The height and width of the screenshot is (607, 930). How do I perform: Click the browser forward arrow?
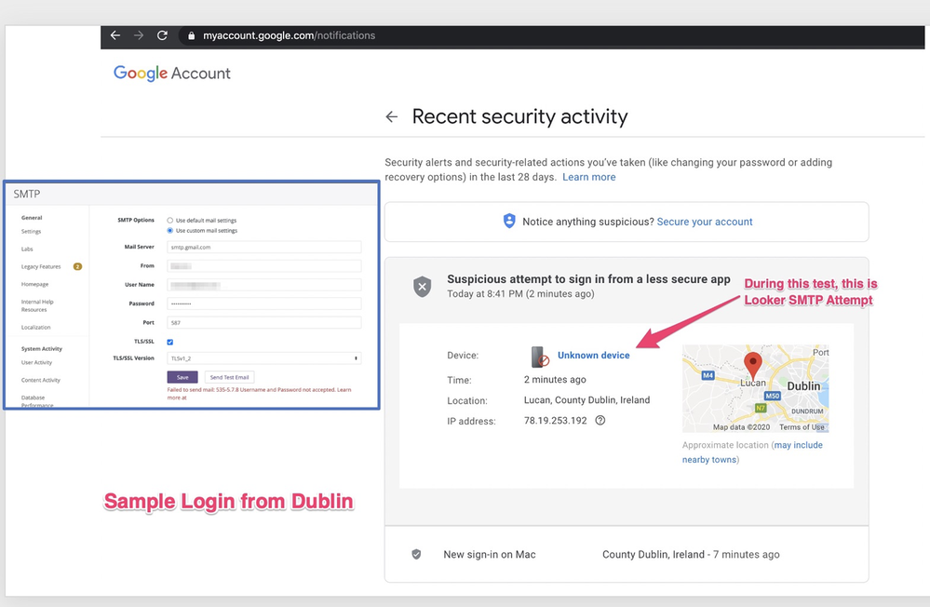click(x=139, y=35)
